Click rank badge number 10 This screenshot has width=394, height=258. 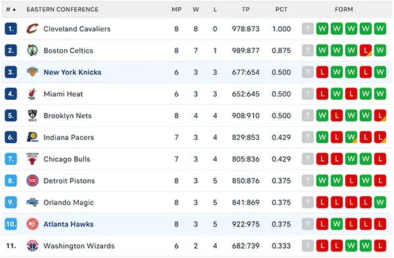11,224
